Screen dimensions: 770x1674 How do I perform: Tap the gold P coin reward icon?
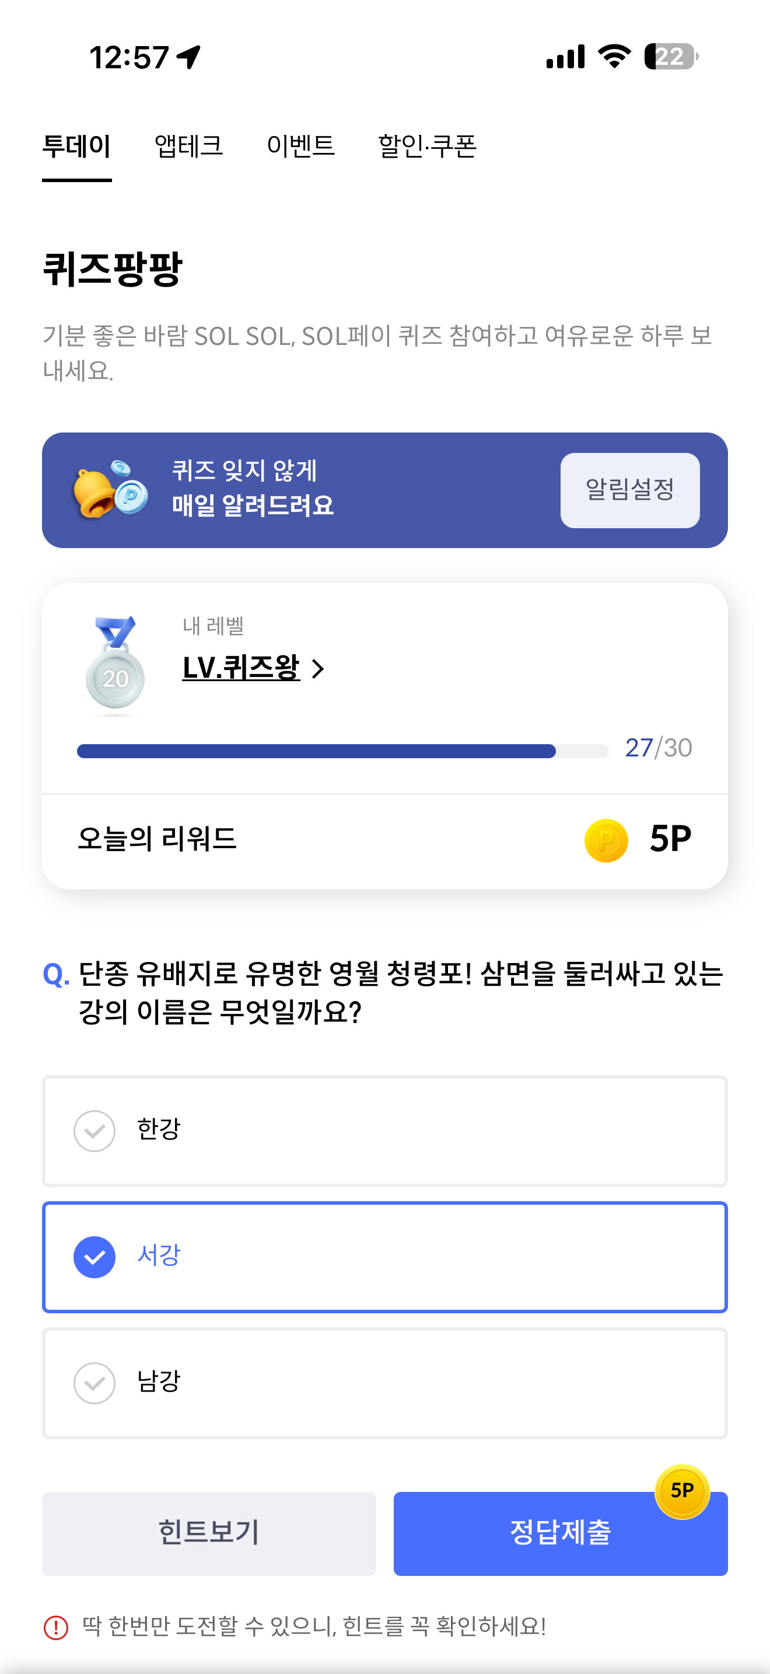605,841
